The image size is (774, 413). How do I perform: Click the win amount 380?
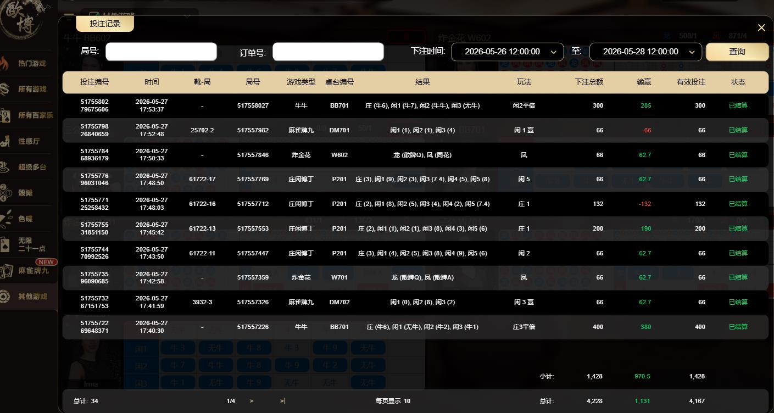tap(645, 327)
